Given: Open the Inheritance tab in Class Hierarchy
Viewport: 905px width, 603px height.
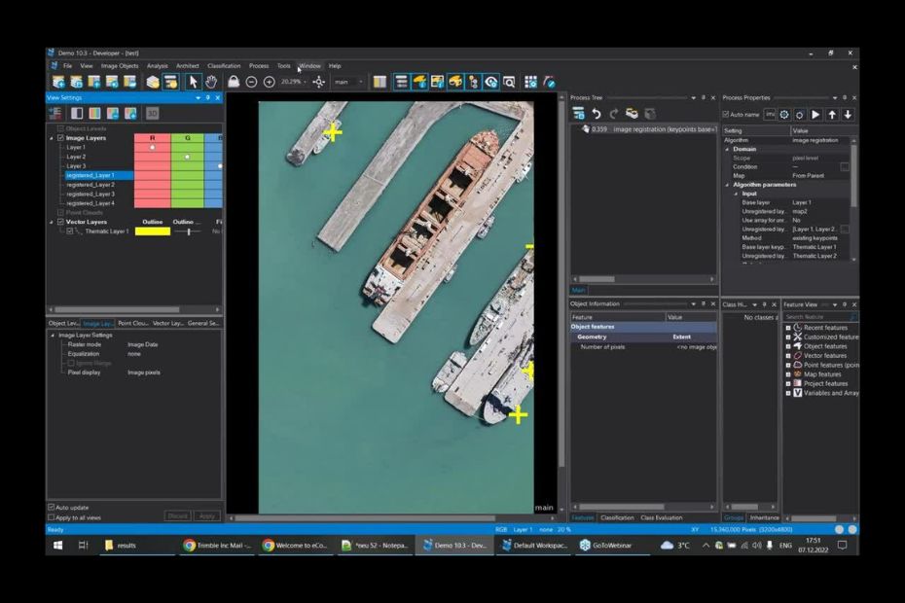Looking at the screenshot, I should pos(764,517).
